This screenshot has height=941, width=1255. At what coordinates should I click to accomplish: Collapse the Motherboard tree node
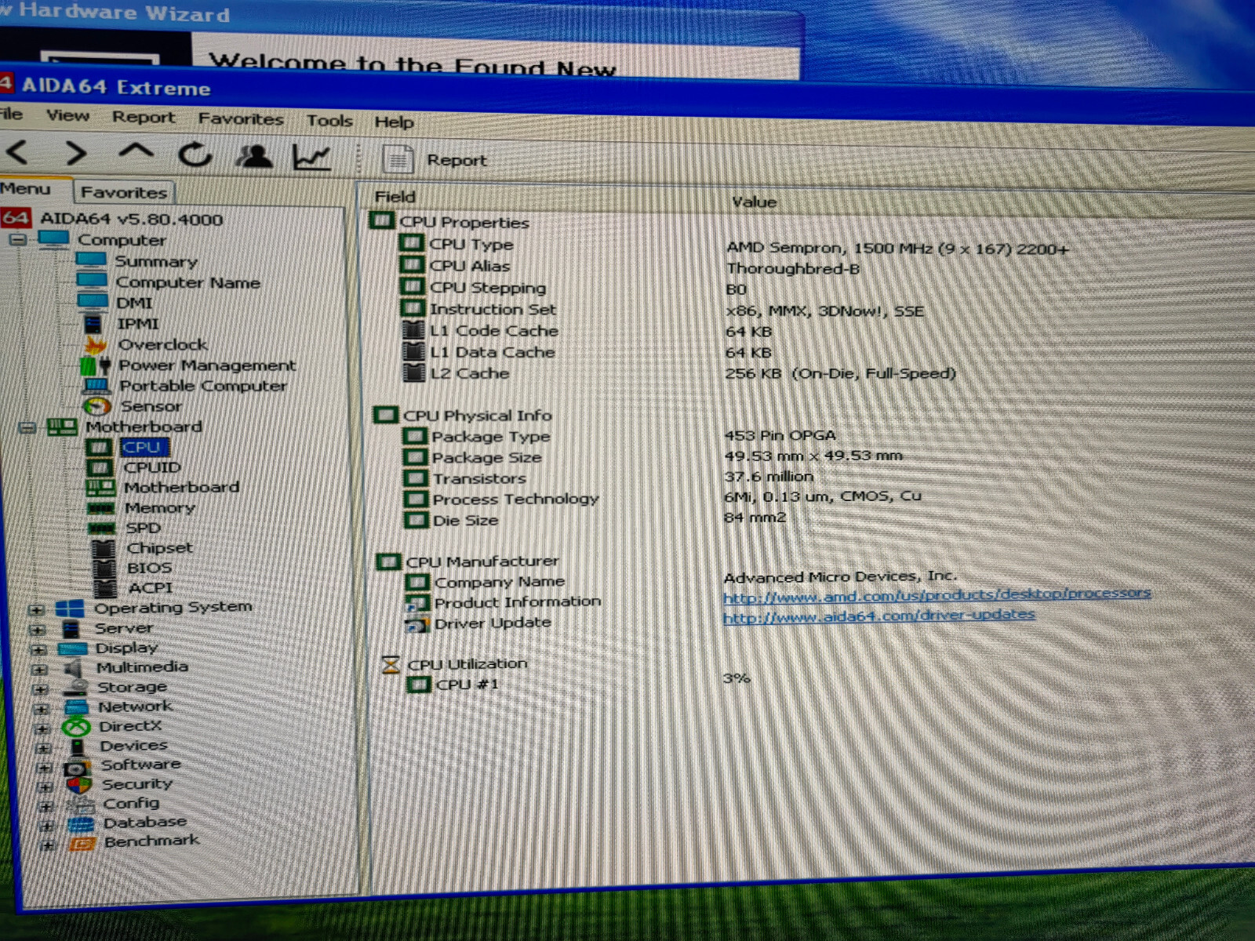pyautogui.click(x=27, y=427)
